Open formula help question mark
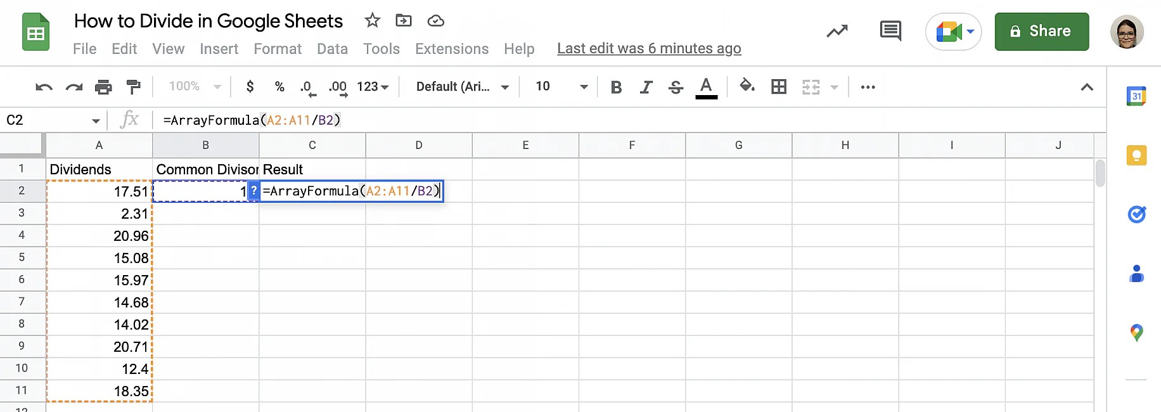1161x412 pixels. coord(253,190)
